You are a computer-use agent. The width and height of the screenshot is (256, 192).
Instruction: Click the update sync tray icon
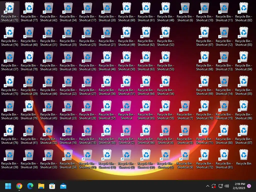[214, 186]
